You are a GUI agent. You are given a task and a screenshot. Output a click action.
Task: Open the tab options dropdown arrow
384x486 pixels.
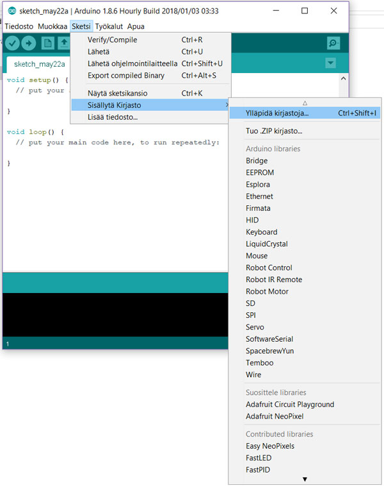tap(330, 63)
